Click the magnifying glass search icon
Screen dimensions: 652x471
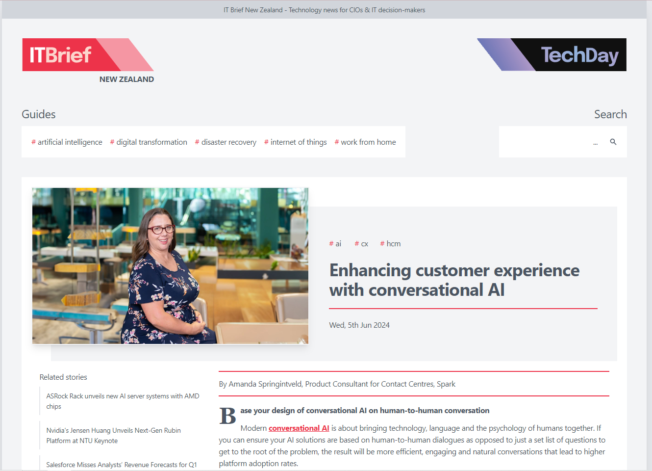613,142
